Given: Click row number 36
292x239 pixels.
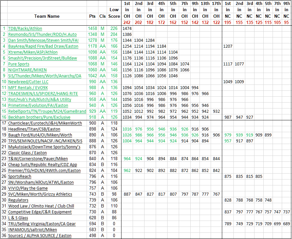Looking at the screenshot, I should click(4, 236).
